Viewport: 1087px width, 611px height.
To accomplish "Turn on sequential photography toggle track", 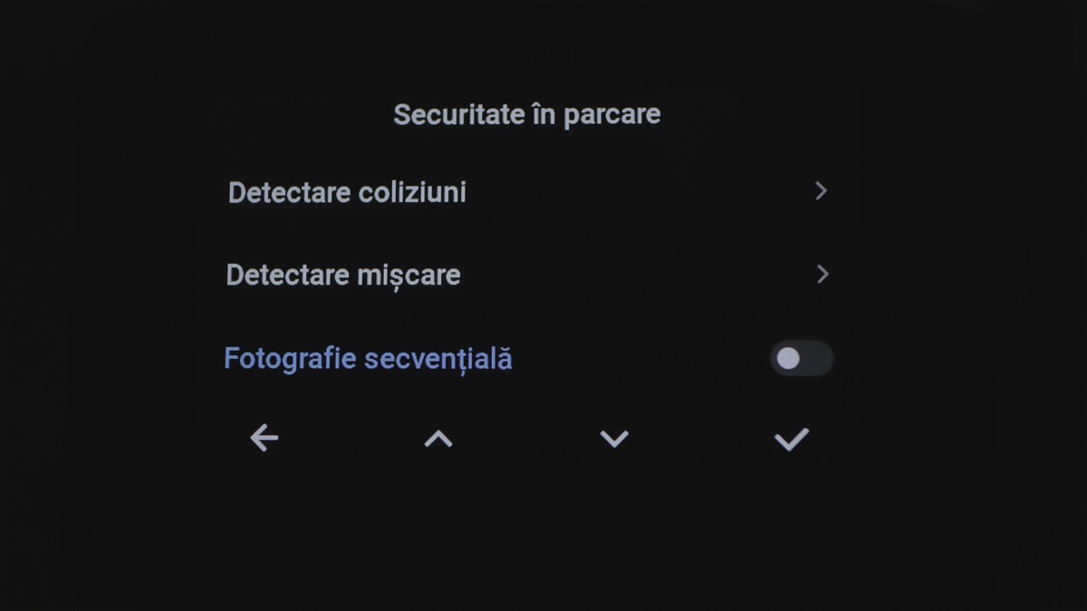I will 813,359.
